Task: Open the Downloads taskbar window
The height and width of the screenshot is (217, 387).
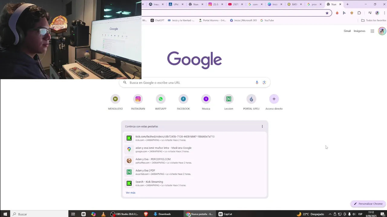Action: click(x=162, y=214)
